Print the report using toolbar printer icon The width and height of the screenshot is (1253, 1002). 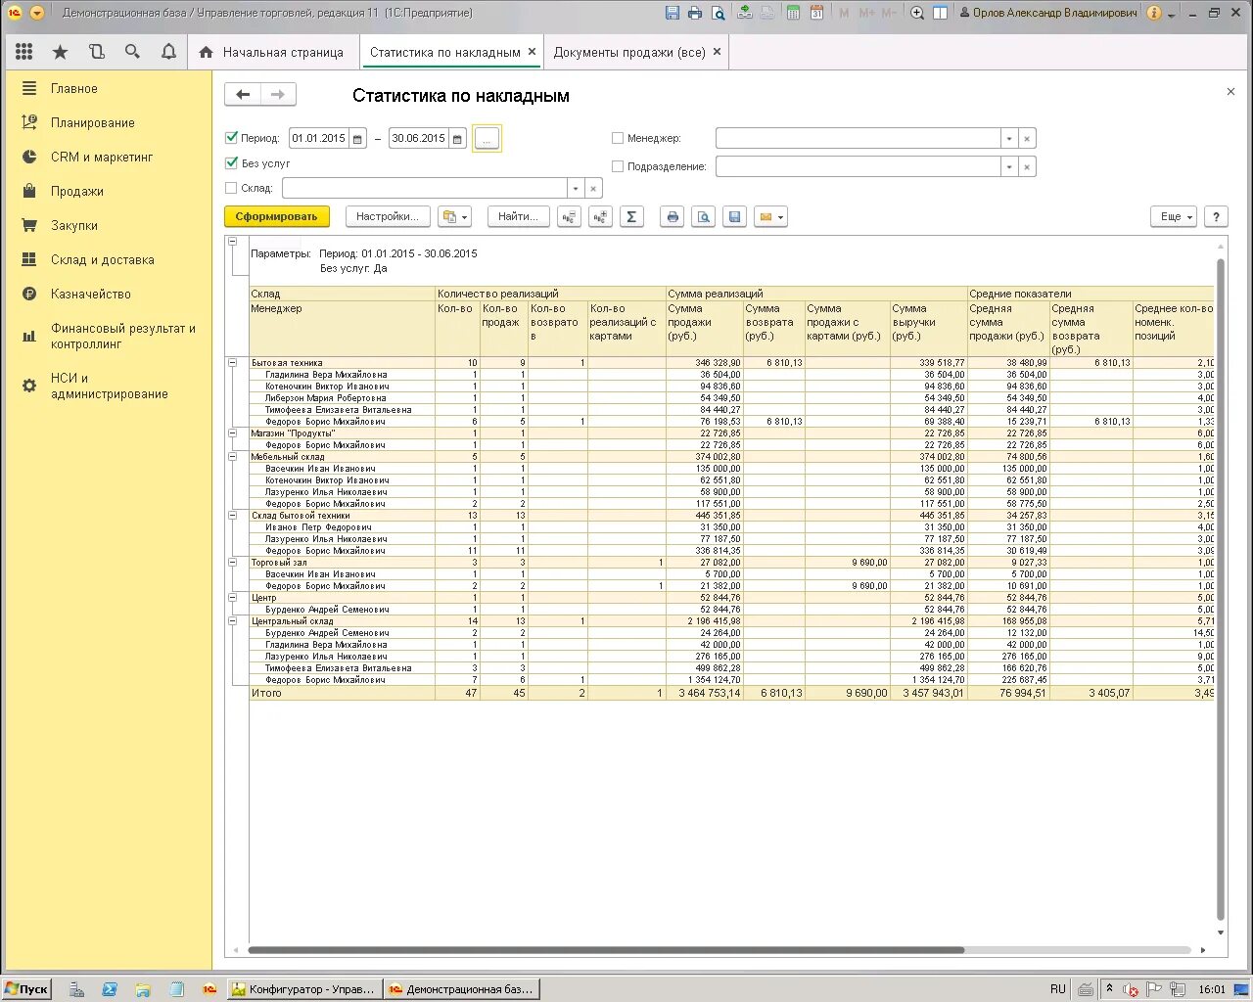[672, 217]
